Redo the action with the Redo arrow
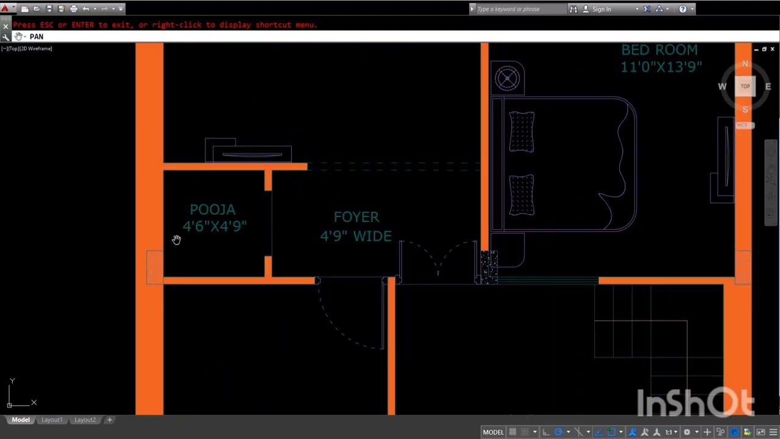The width and height of the screenshot is (780, 439). (x=104, y=9)
